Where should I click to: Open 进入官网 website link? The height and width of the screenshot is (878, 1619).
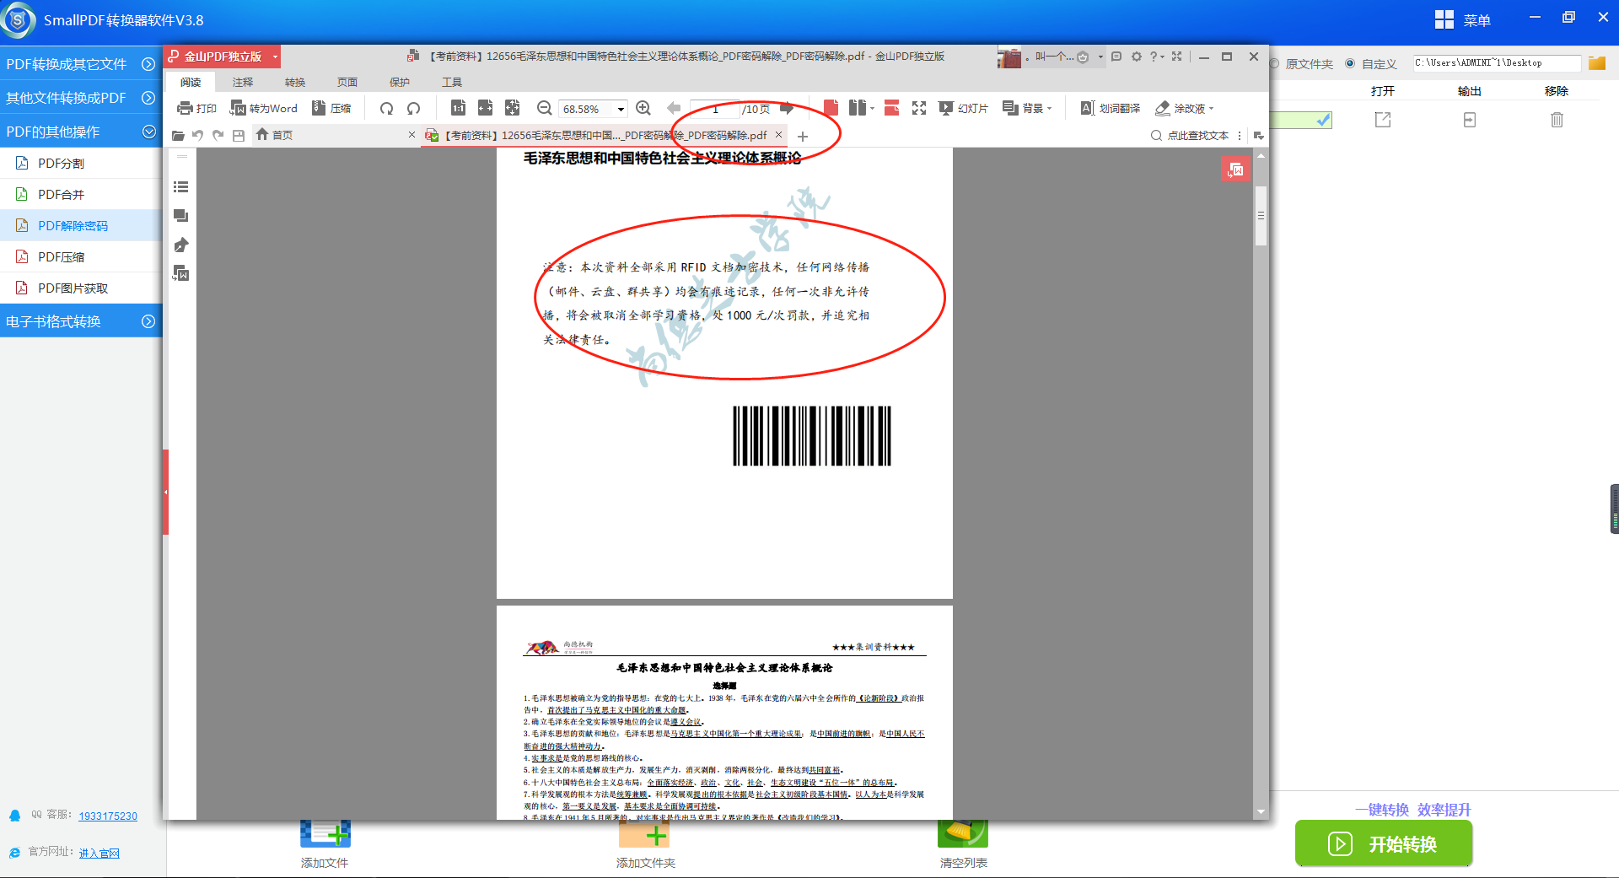pos(100,853)
